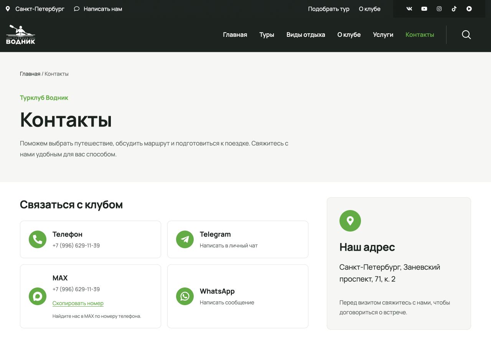Click the MAX card title
The image size is (491, 345).
tap(60, 278)
